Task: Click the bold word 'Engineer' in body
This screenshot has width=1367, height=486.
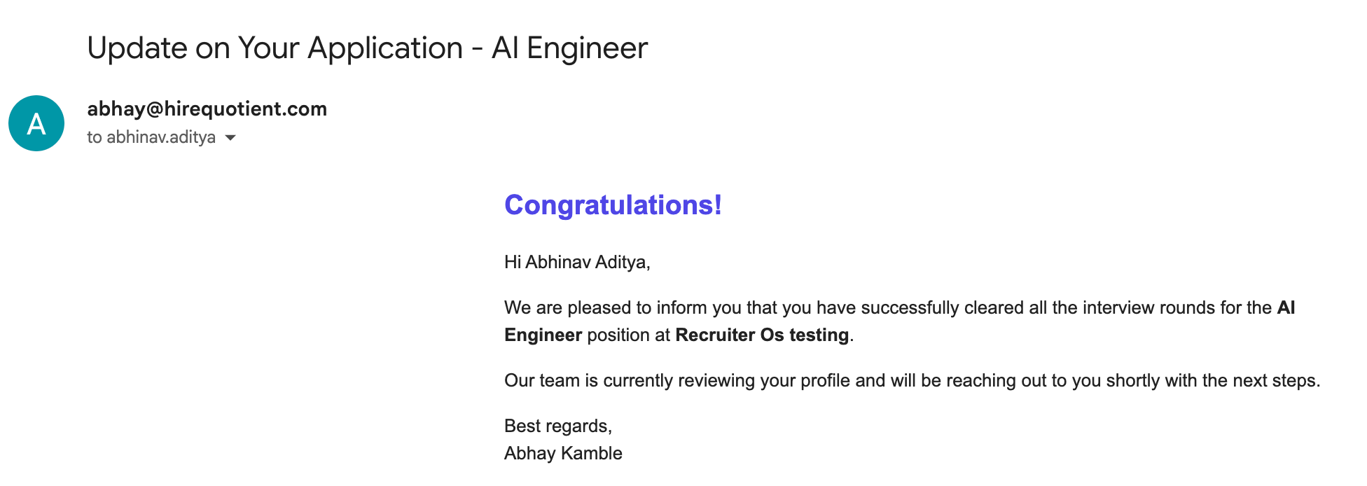Action: [543, 335]
